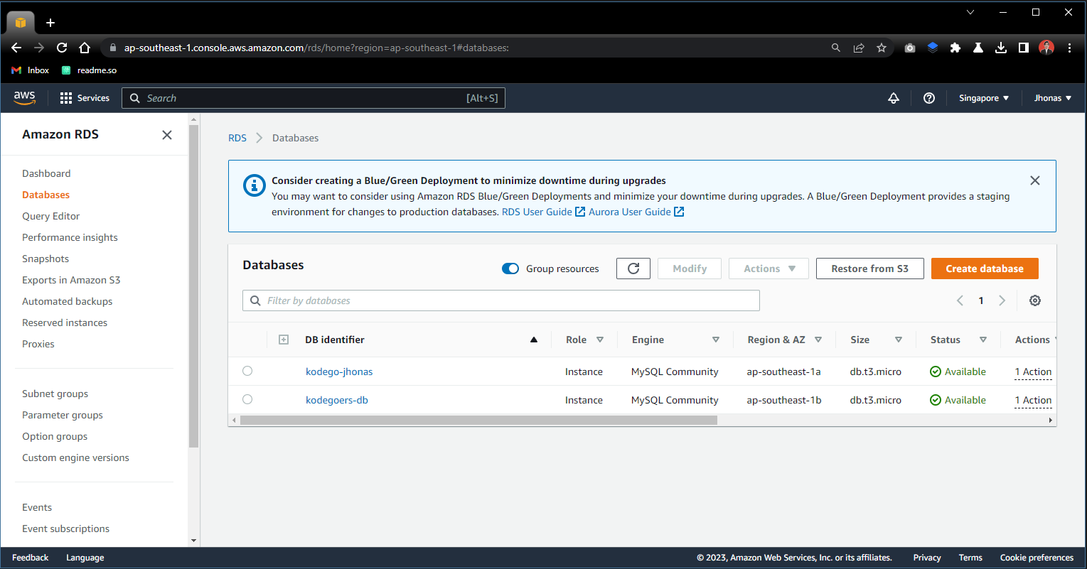Open Performance insights in sidebar
Viewport: 1087px width, 569px height.
click(70, 237)
